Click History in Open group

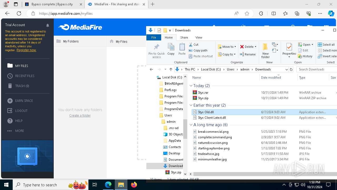tap(305, 56)
